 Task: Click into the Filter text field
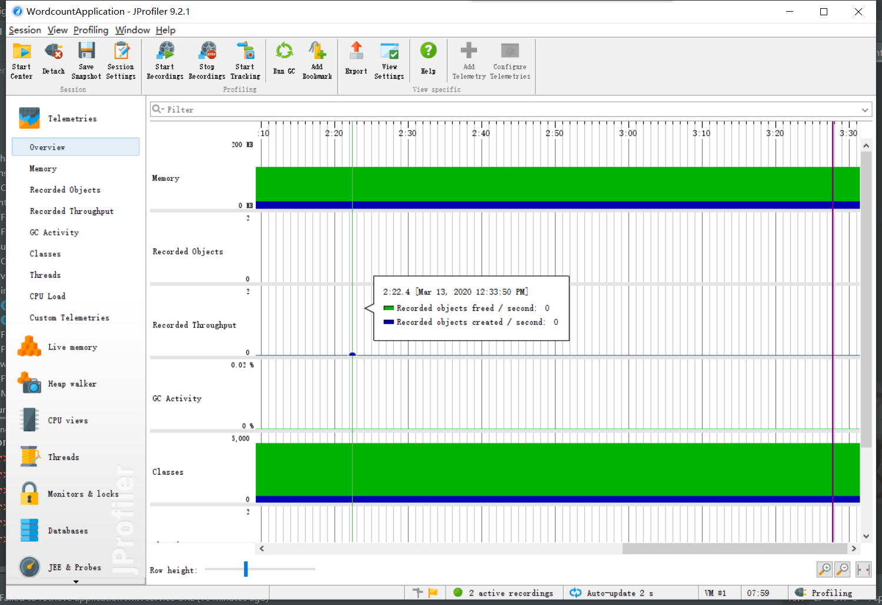point(512,110)
